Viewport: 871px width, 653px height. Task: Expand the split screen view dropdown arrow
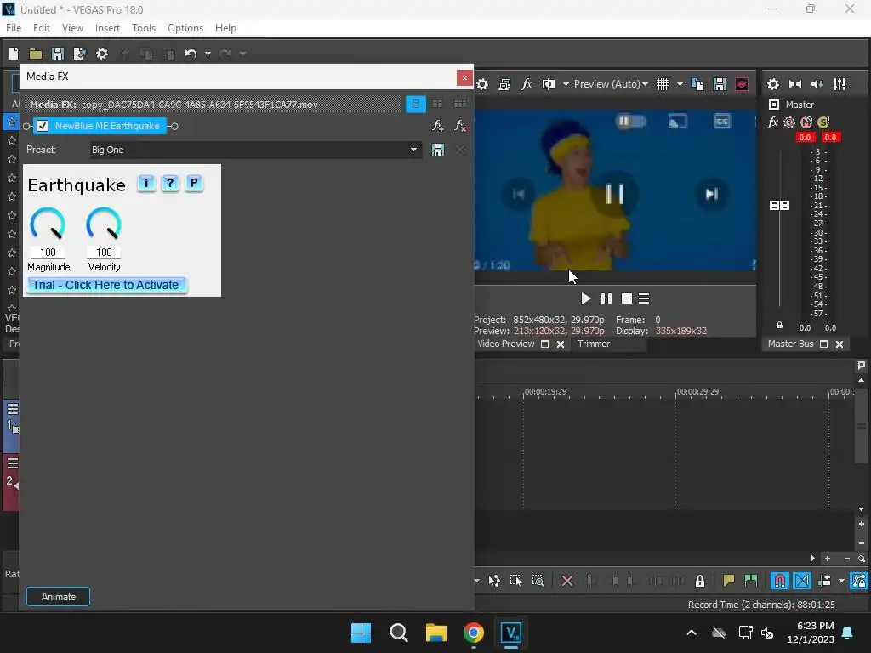coord(566,84)
